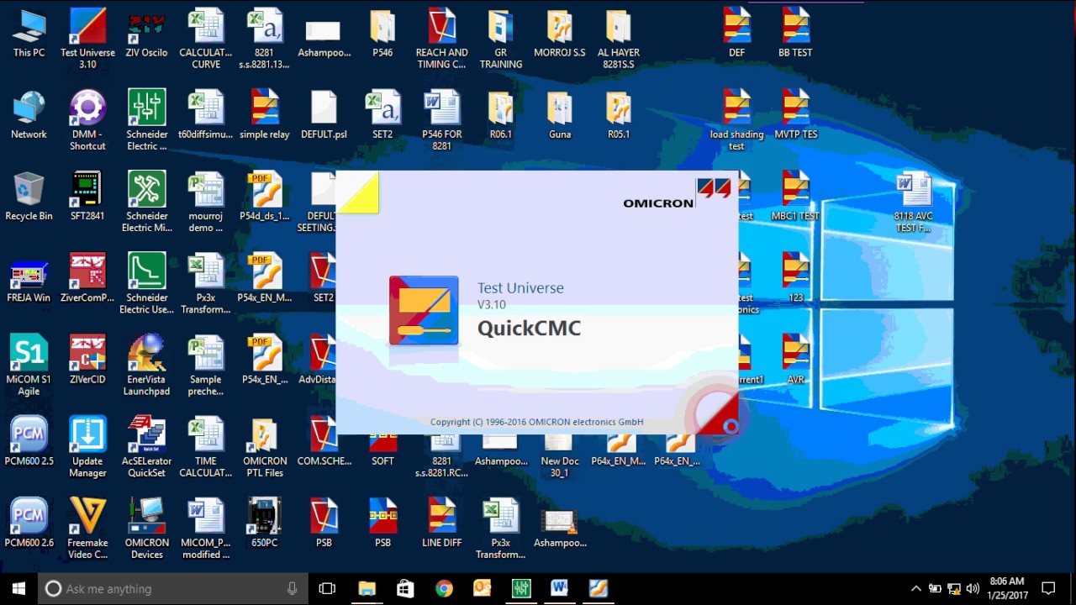
Task: Open the OMICRON PTL Files folder
Action: coord(265,446)
